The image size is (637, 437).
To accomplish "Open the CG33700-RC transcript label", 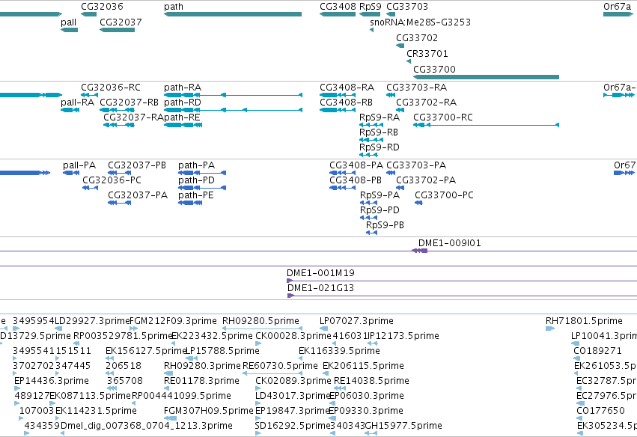I will [x=443, y=117].
